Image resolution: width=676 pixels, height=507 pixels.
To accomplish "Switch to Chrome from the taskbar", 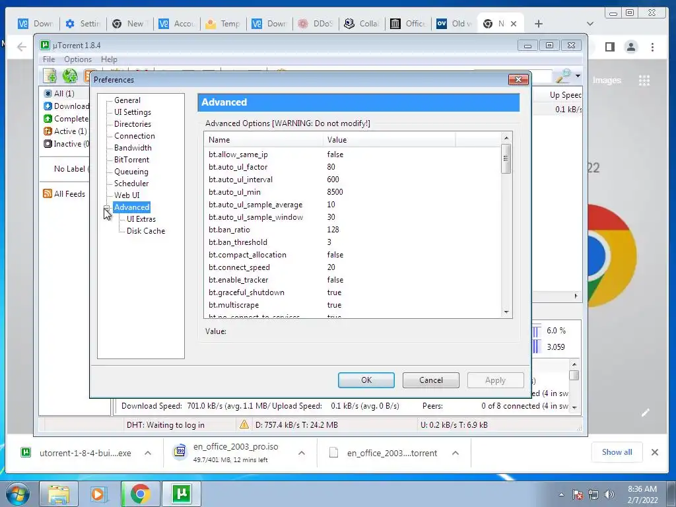I will tap(141, 494).
